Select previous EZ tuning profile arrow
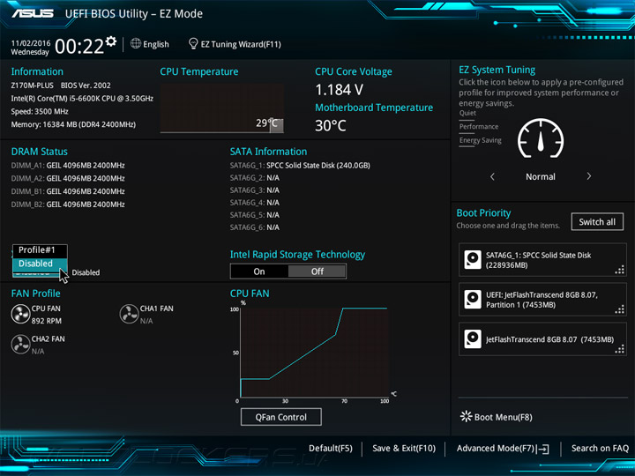 click(492, 176)
